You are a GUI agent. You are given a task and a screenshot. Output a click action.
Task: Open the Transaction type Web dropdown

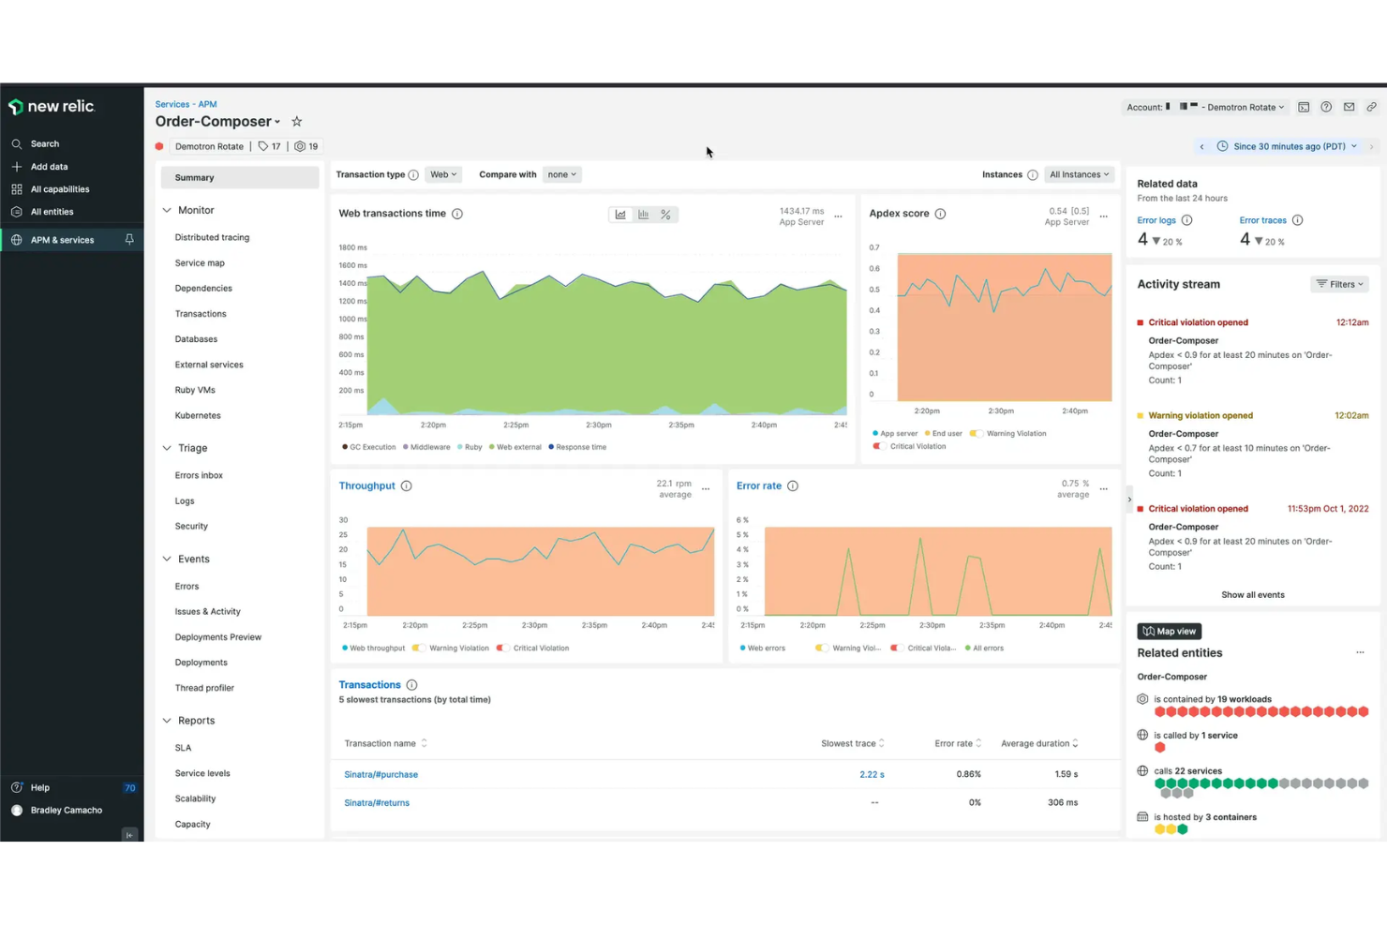pos(442,174)
